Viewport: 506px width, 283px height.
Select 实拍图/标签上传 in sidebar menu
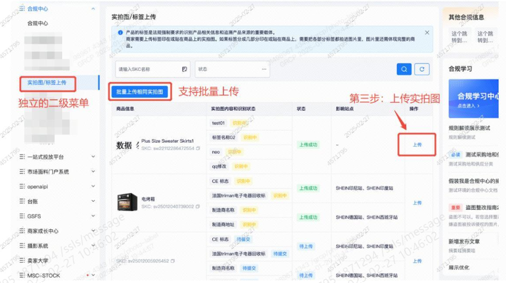click(x=47, y=82)
